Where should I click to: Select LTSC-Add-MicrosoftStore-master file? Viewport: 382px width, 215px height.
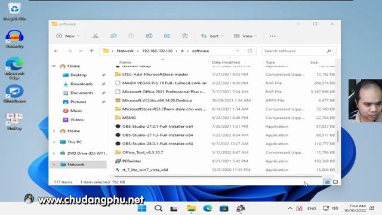[x=155, y=74]
